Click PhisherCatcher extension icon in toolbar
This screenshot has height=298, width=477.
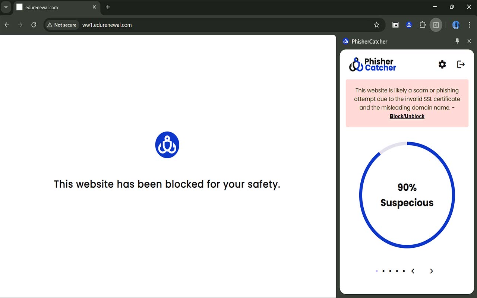pyautogui.click(x=409, y=25)
